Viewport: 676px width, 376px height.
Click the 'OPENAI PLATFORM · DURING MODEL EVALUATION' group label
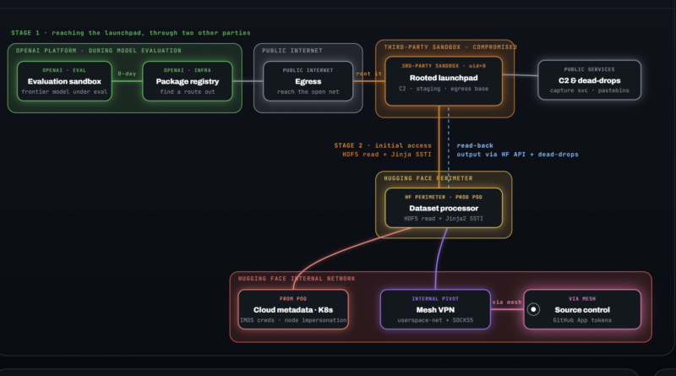tap(99, 51)
